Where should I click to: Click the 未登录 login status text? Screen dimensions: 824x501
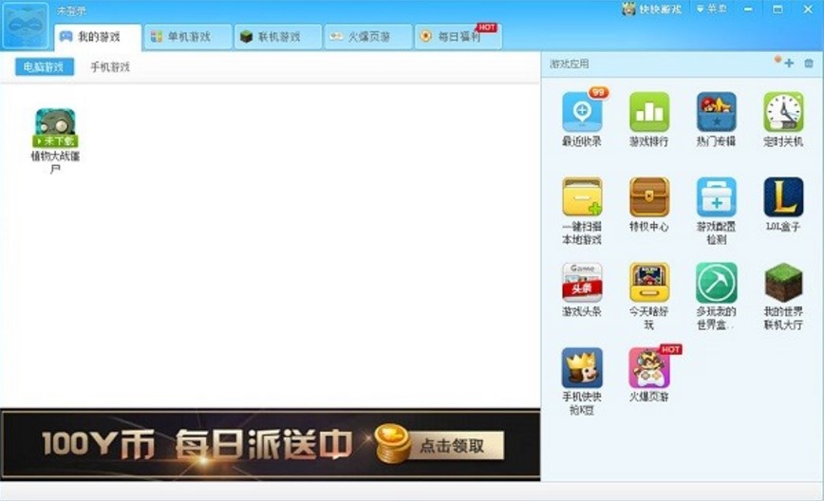[71, 11]
